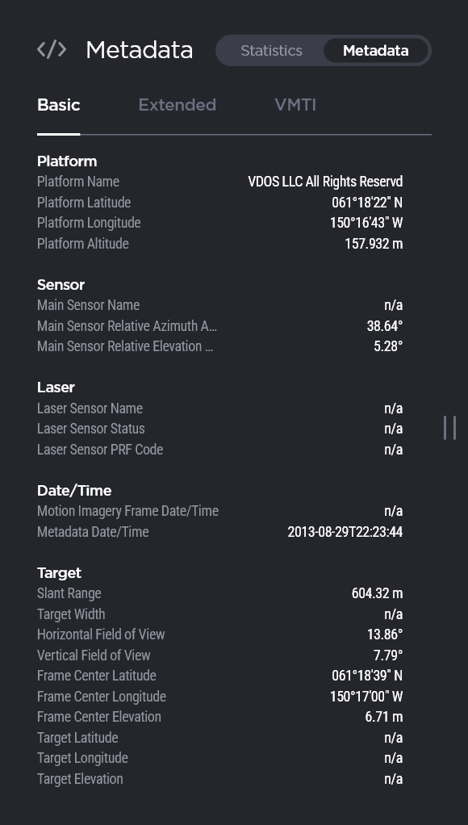Switch toggle to Statistics view
Viewport: 468px width, 825px height.
pos(271,51)
